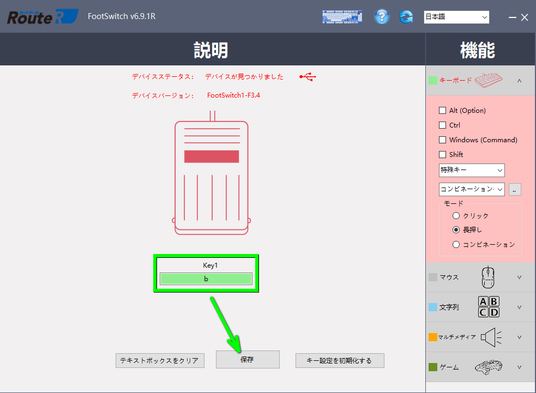Image resolution: width=536 pixels, height=393 pixels.
Task: Check the Shift modifier option
Action: pyautogui.click(x=442, y=154)
